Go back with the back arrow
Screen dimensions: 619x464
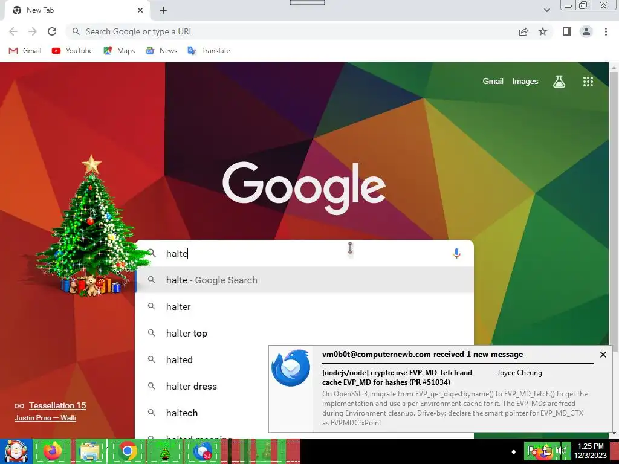pyautogui.click(x=13, y=31)
